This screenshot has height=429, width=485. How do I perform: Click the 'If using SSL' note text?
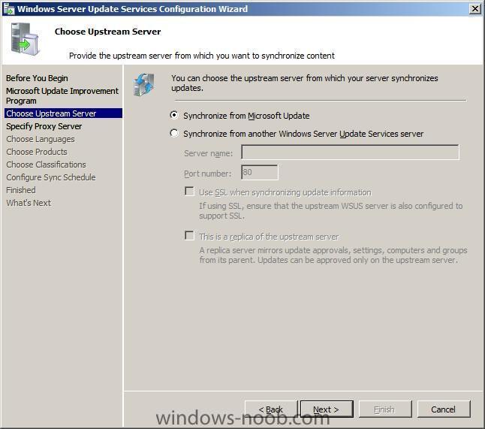pos(330,211)
